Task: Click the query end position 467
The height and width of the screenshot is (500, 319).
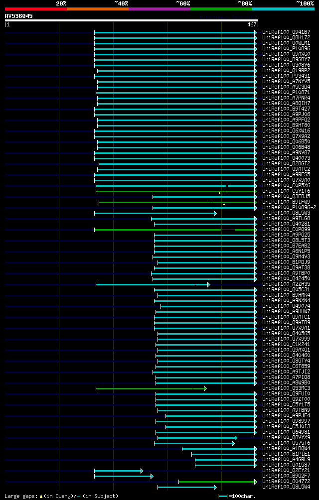Action: click(x=251, y=24)
